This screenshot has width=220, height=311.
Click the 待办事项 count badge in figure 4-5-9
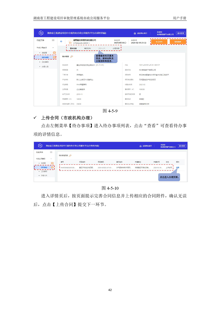point(54,57)
